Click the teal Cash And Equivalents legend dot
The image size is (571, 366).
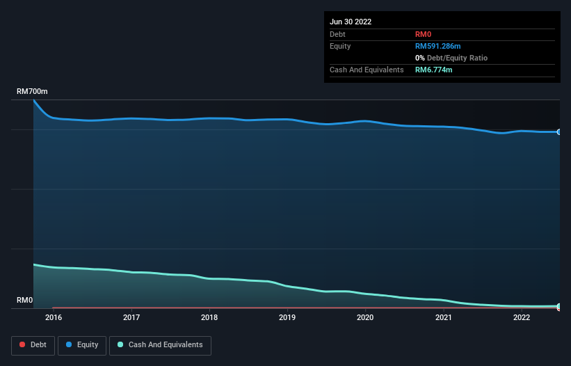tap(120, 344)
